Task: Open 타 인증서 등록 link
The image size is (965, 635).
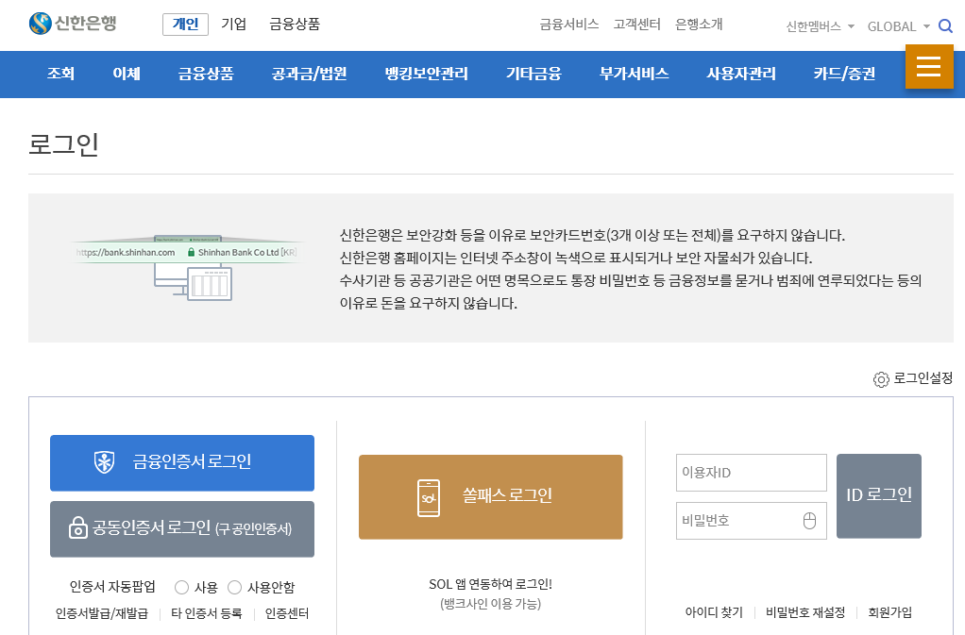Action: click(x=206, y=613)
